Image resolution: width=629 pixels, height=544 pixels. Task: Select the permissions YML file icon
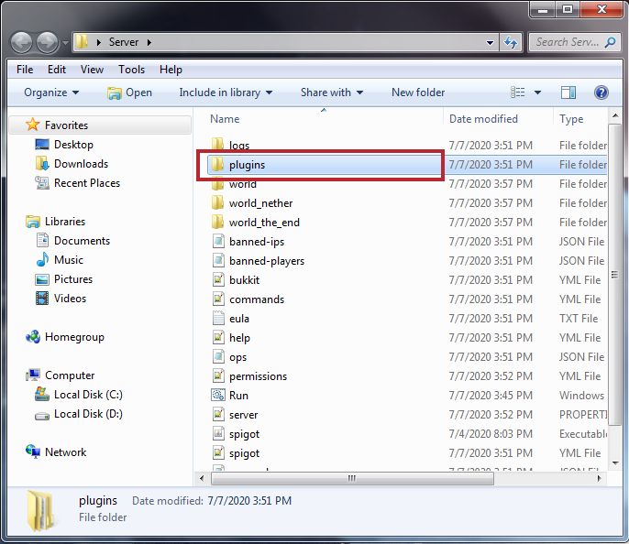pos(218,375)
